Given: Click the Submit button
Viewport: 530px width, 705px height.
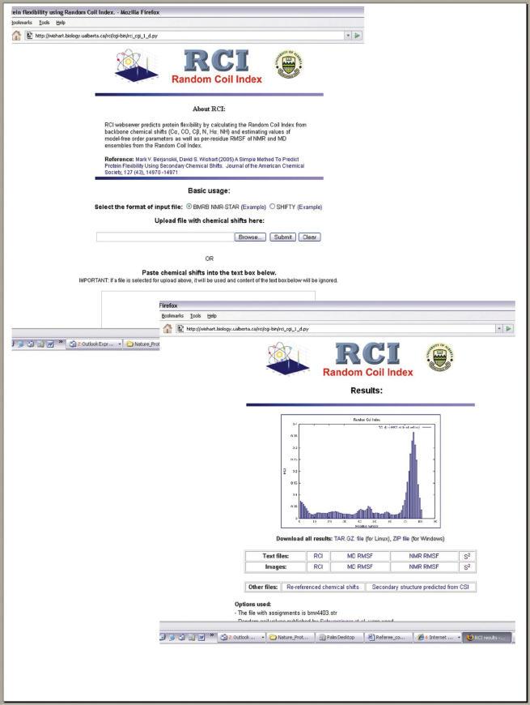Looking at the screenshot, I should pyautogui.click(x=282, y=237).
